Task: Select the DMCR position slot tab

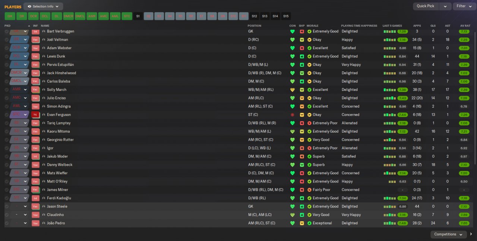Action: (x=69, y=16)
